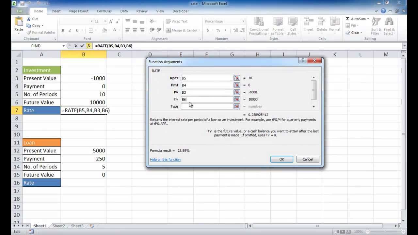Switch to the Developer tab
Image resolution: width=418 pixels, height=235 pixels.
(x=180, y=11)
